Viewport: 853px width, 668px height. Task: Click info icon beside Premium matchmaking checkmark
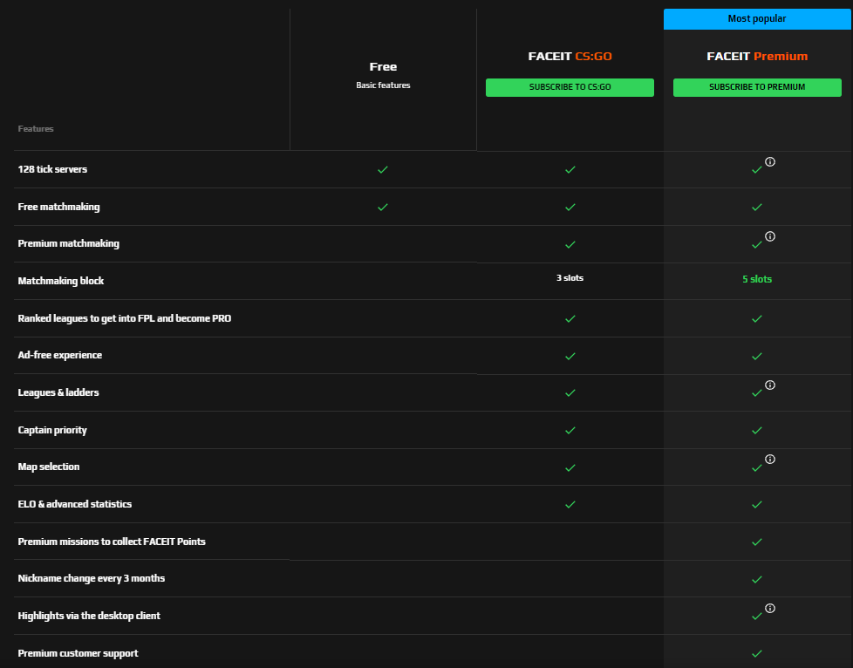coord(770,236)
